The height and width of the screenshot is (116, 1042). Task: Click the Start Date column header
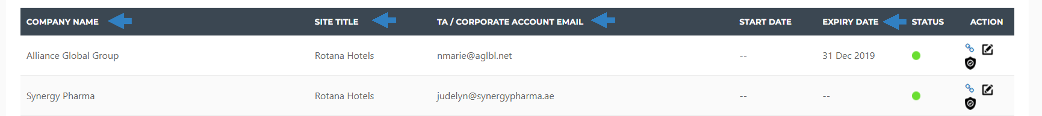[765, 22]
